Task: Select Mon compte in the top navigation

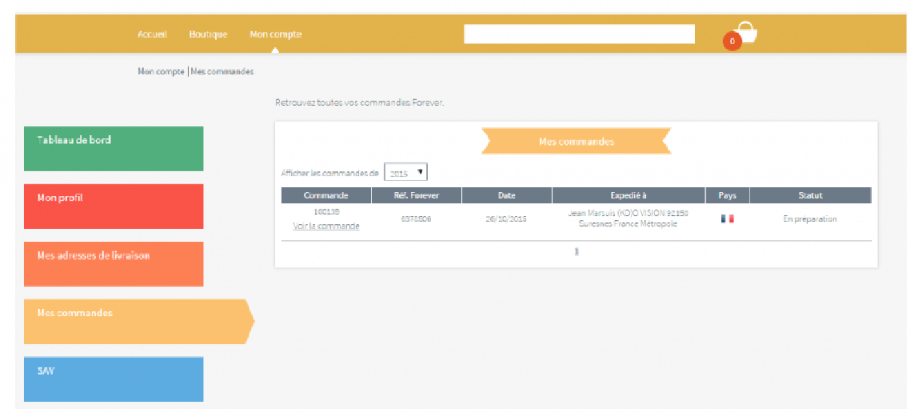Action: click(276, 34)
